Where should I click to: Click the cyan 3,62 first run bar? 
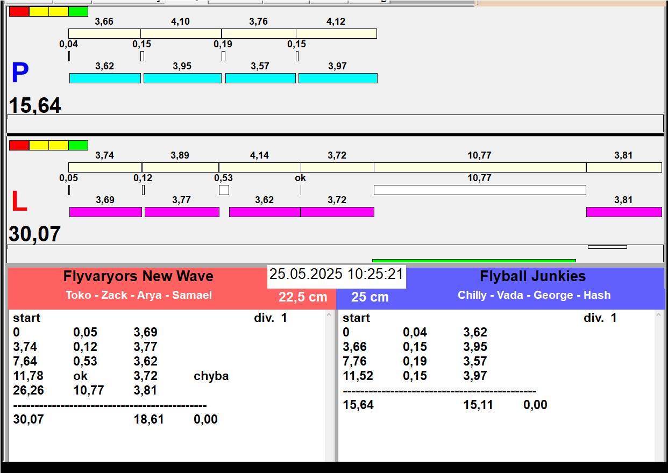tap(105, 78)
